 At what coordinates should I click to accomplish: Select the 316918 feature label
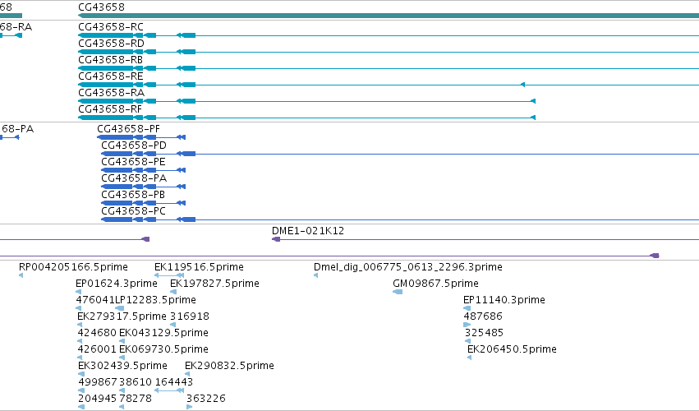190,316
